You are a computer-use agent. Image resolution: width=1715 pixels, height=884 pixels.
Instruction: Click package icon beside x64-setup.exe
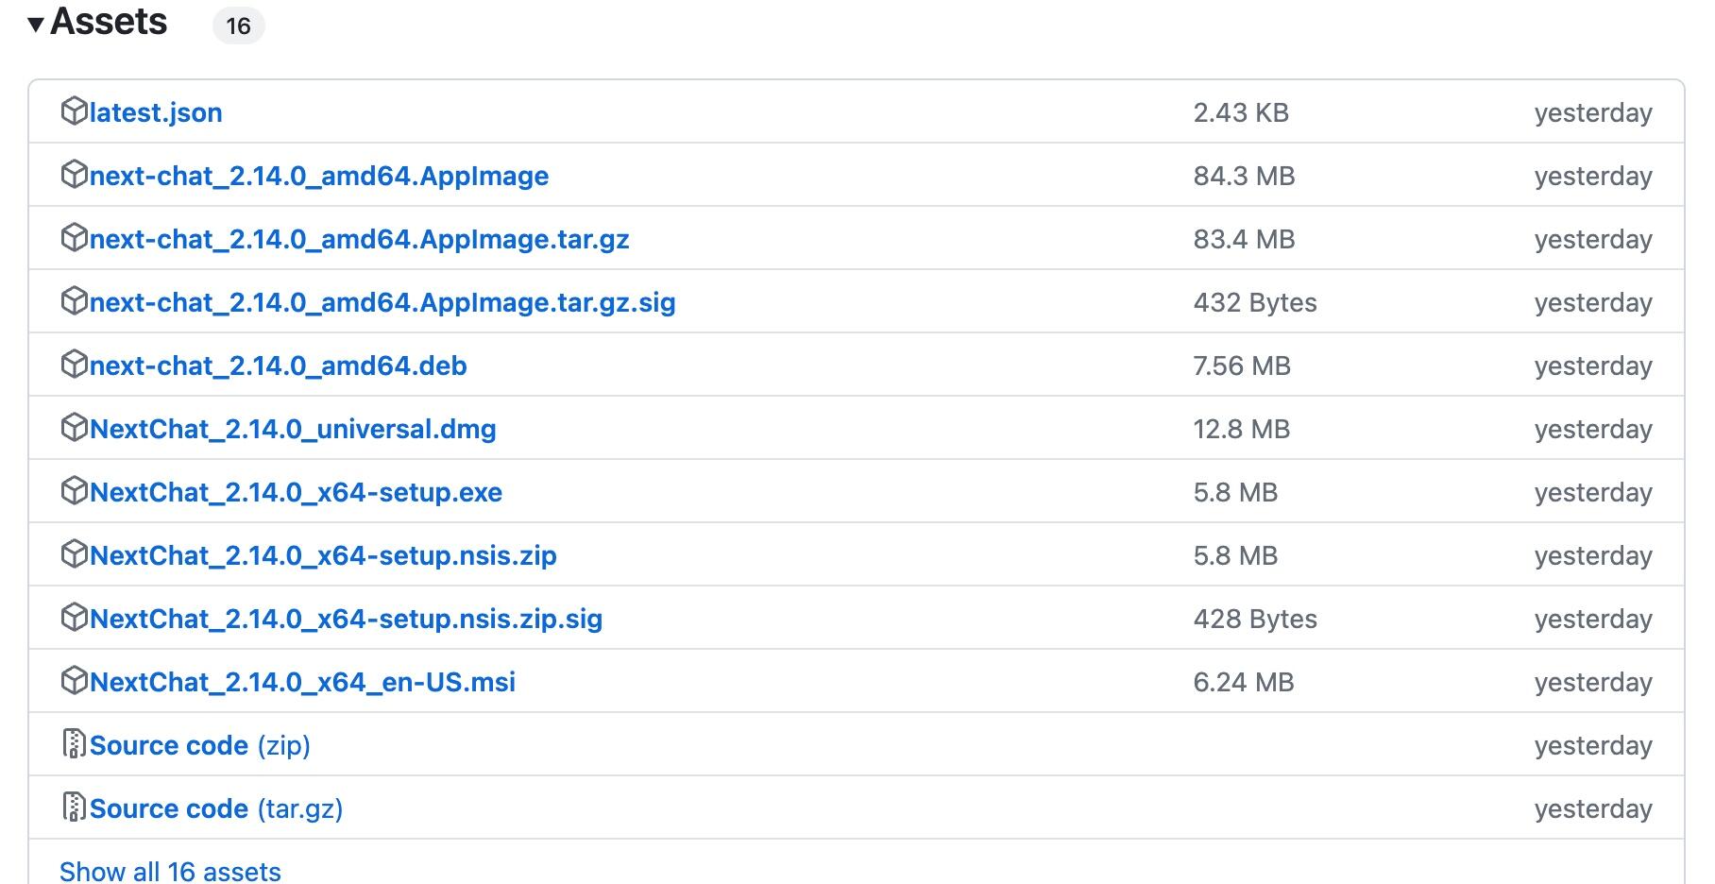coord(74,491)
